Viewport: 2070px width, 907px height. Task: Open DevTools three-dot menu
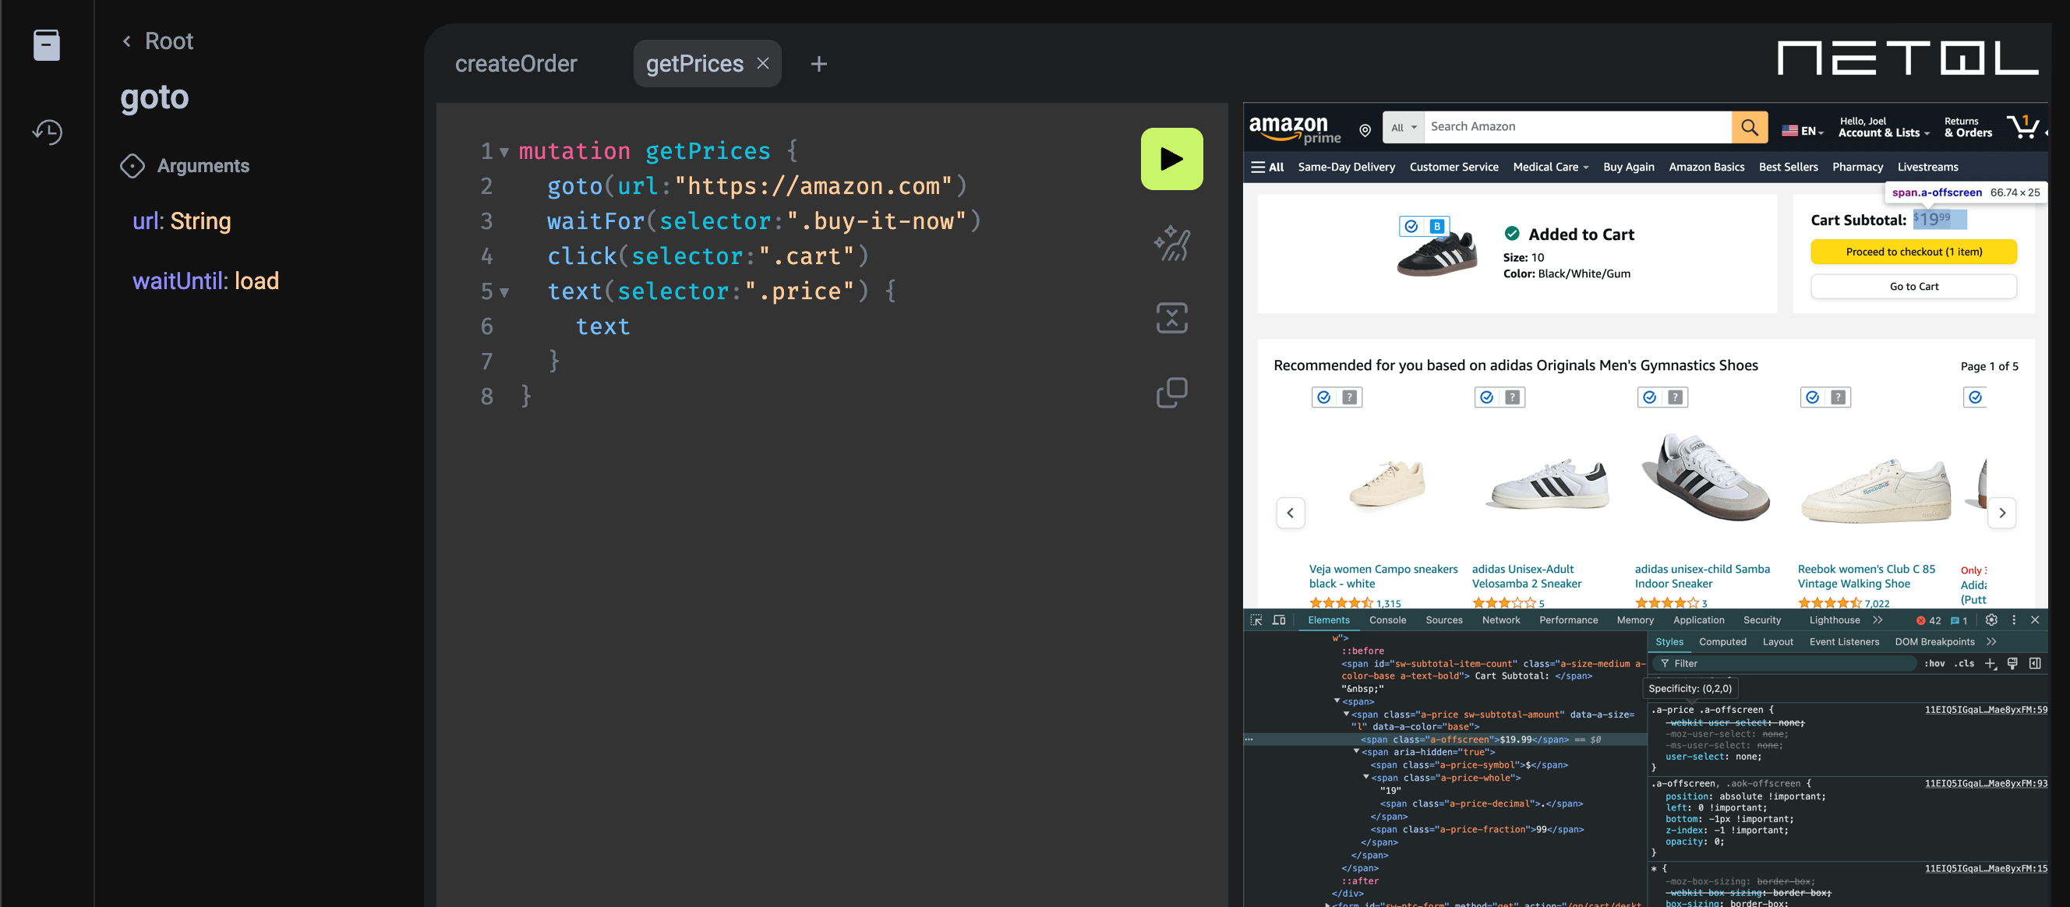pyautogui.click(x=2013, y=619)
